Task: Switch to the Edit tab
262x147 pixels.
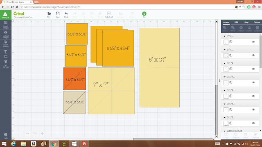Action: point(236,22)
